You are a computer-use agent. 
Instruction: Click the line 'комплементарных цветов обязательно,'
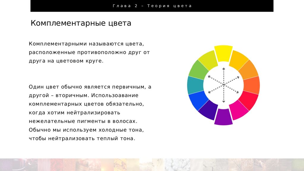tap(86, 104)
